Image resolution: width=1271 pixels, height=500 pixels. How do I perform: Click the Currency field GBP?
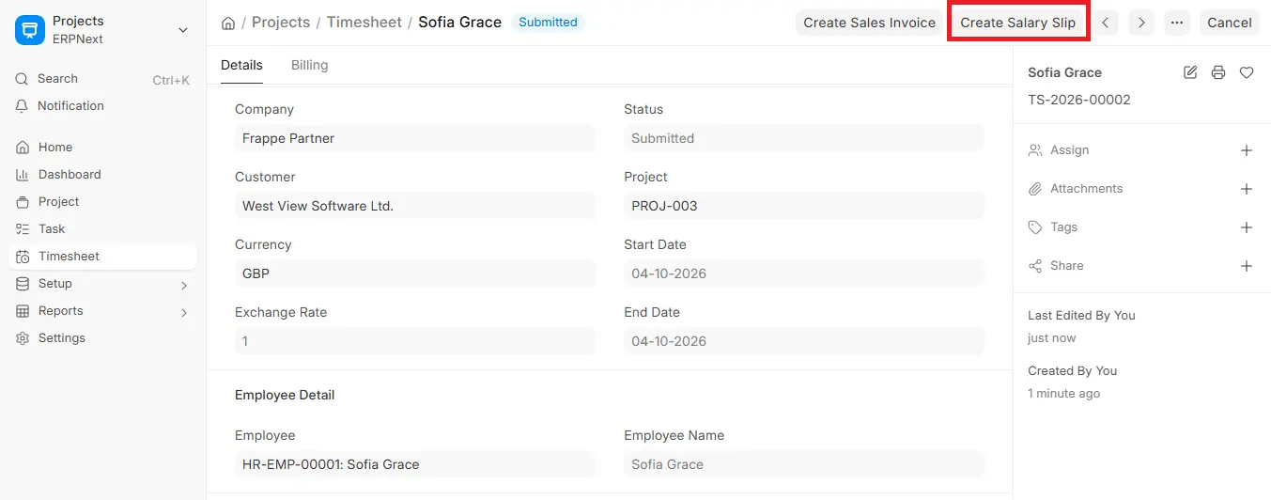(415, 273)
